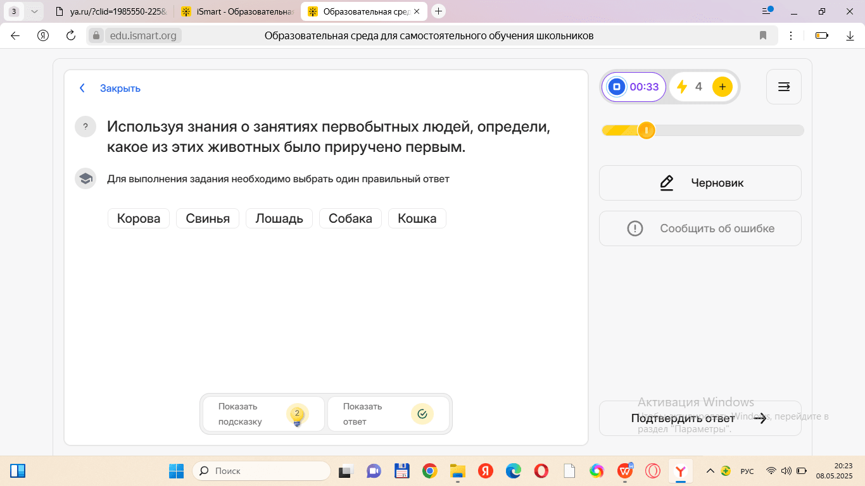The image size is (865, 486).
Task: Click the lightning energy icon
Action: pos(682,87)
